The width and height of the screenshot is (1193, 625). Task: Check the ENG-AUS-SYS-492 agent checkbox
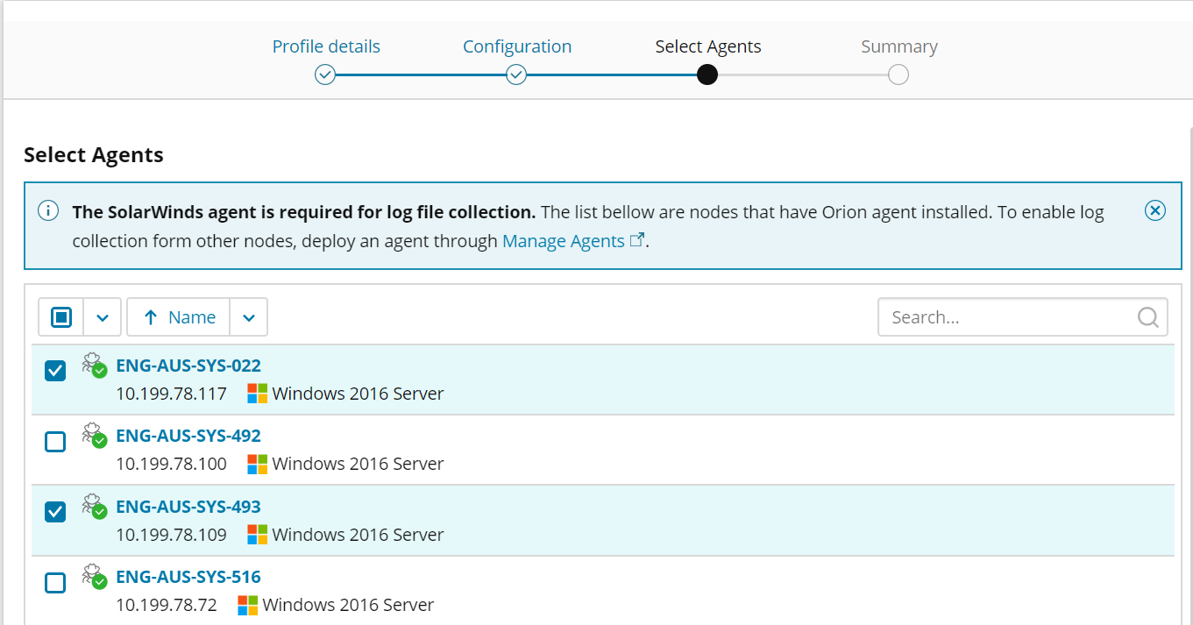(x=55, y=442)
